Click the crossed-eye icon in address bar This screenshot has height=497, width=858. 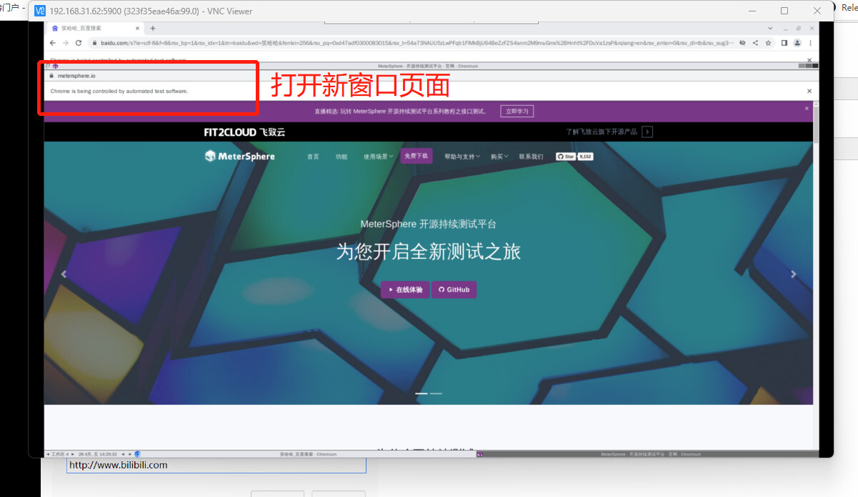pos(742,43)
